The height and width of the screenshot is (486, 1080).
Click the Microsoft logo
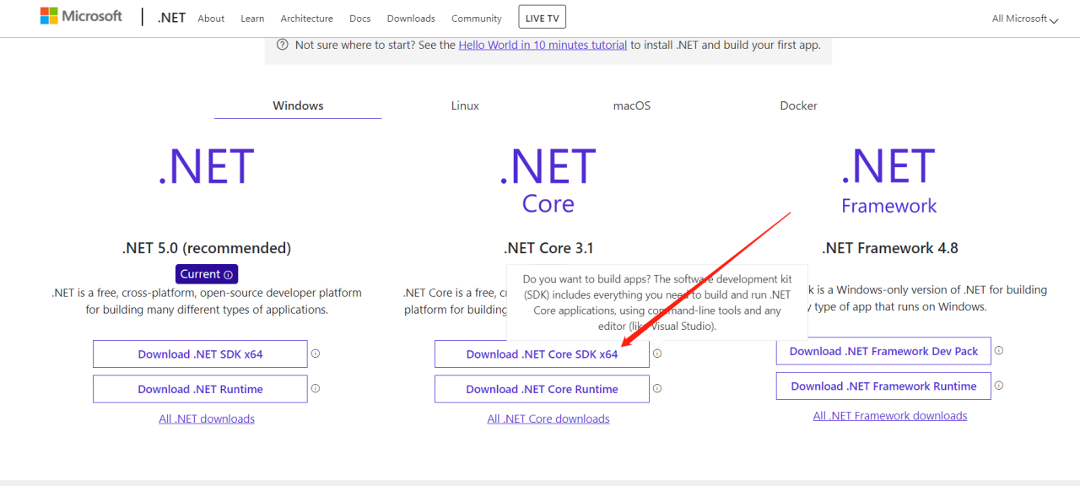tap(80, 15)
